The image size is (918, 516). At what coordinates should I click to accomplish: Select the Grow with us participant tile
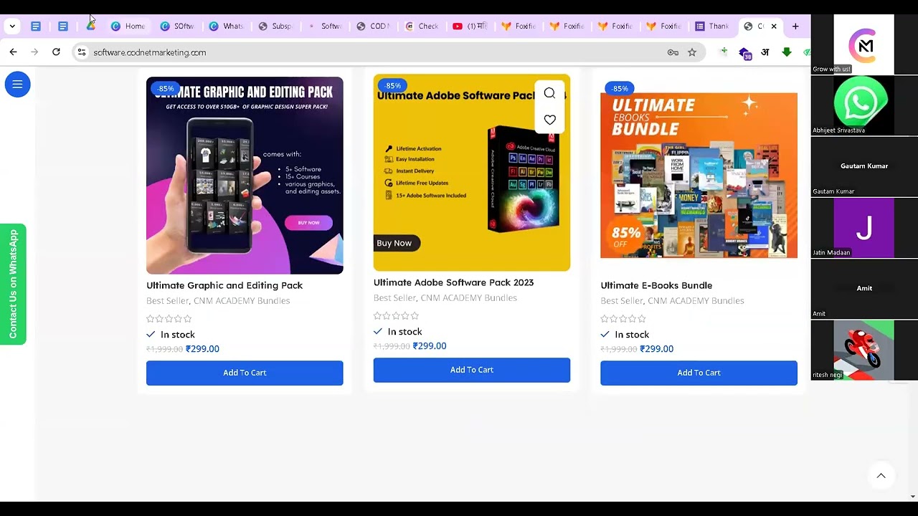tap(863, 44)
